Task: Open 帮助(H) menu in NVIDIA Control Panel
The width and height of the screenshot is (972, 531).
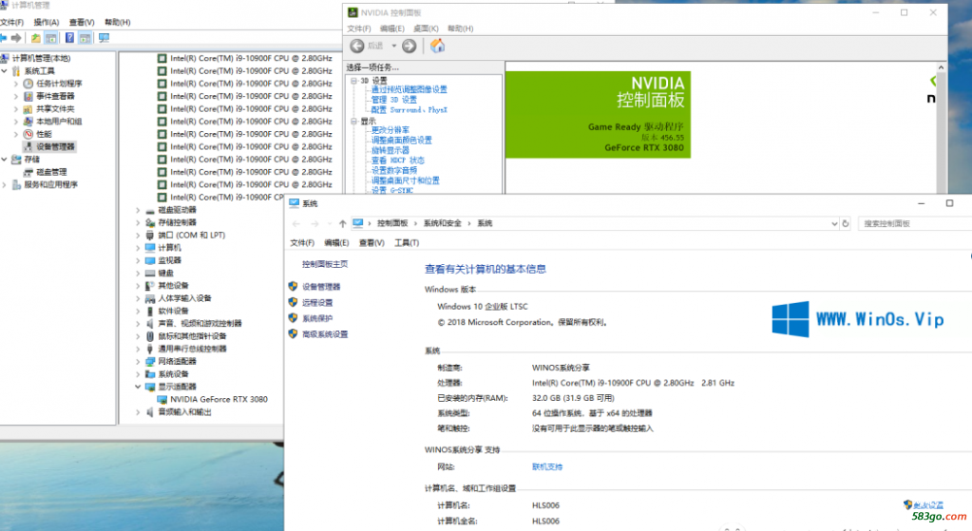Action: pyautogui.click(x=461, y=28)
